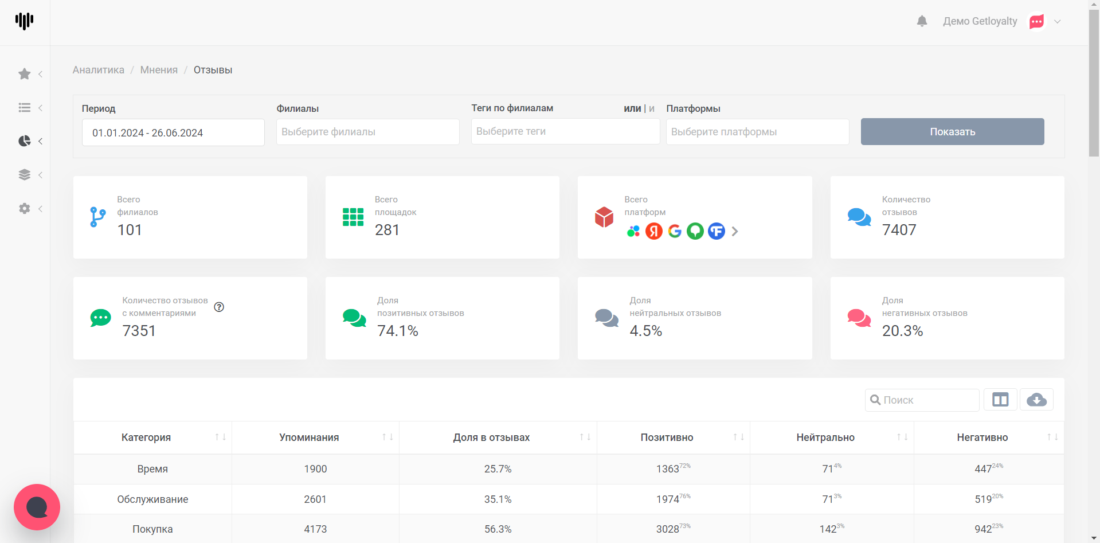The width and height of the screenshot is (1100, 543).
Task: Open the notifications bell
Action: [922, 21]
